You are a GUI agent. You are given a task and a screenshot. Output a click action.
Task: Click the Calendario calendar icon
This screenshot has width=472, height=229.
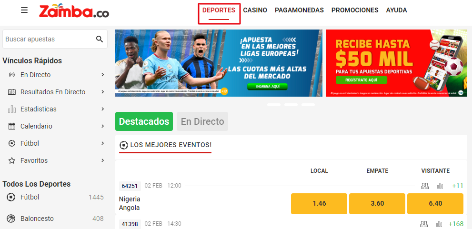click(12, 126)
